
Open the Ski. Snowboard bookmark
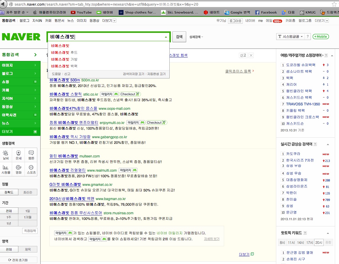tap(180, 12)
